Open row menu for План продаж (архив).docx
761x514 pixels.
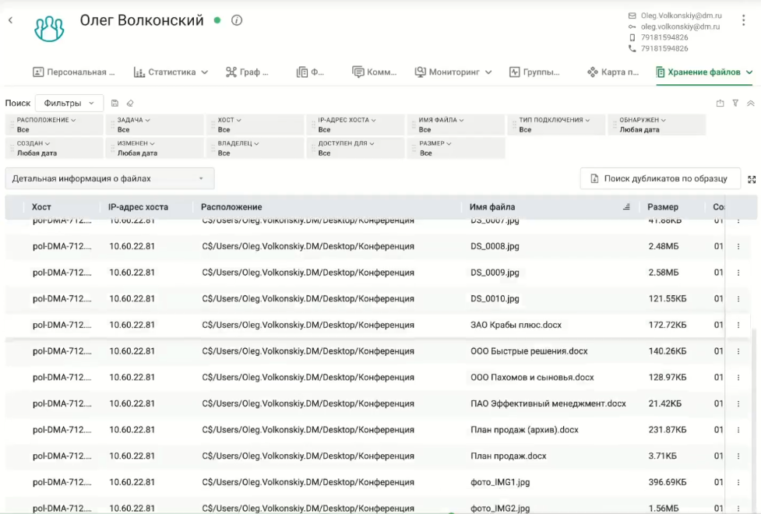[x=738, y=430]
